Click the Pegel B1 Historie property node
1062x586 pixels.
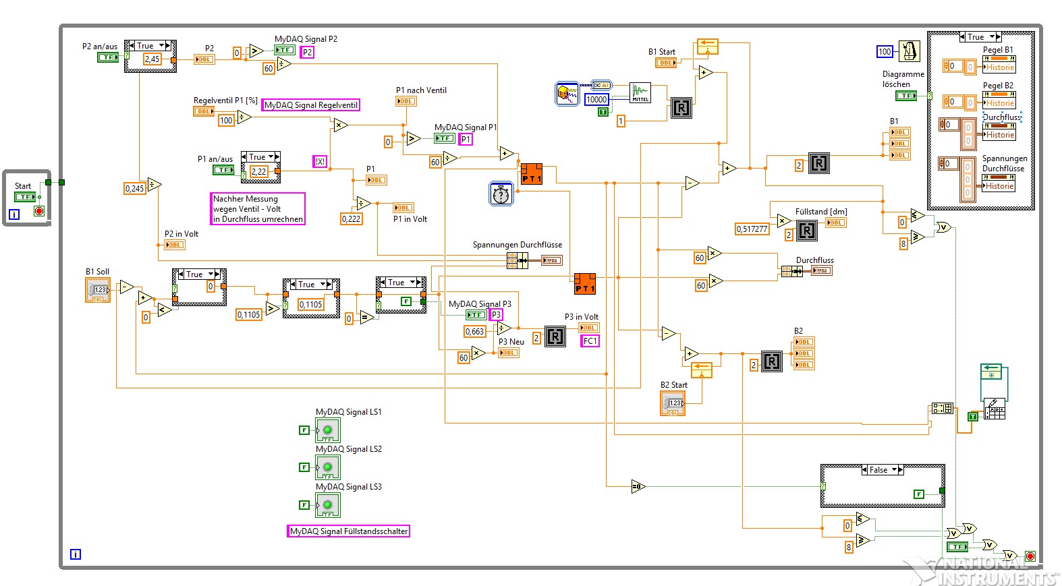click(x=999, y=67)
